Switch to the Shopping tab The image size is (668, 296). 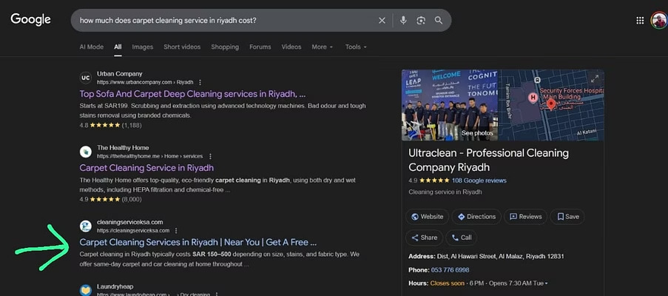pos(225,47)
